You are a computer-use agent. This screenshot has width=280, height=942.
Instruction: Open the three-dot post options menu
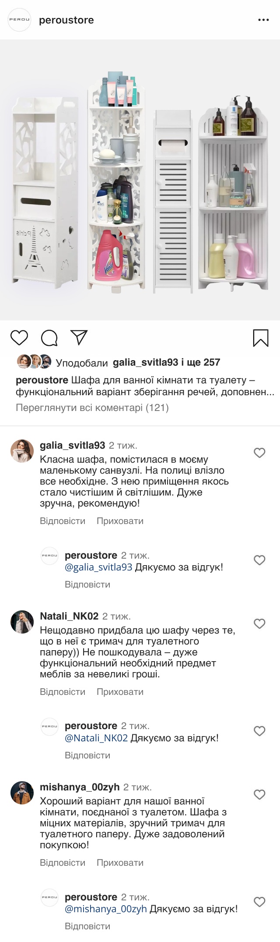pyautogui.click(x=263, y=20)
